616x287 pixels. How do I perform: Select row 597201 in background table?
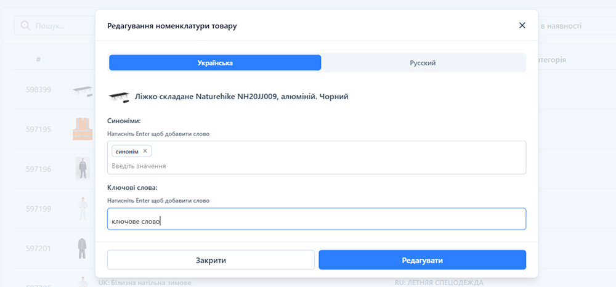pyautogui.click(x=38, y=249)
